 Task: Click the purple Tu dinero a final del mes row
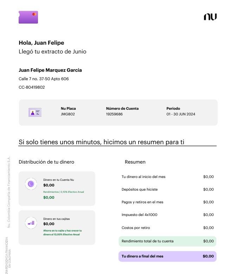167,256
